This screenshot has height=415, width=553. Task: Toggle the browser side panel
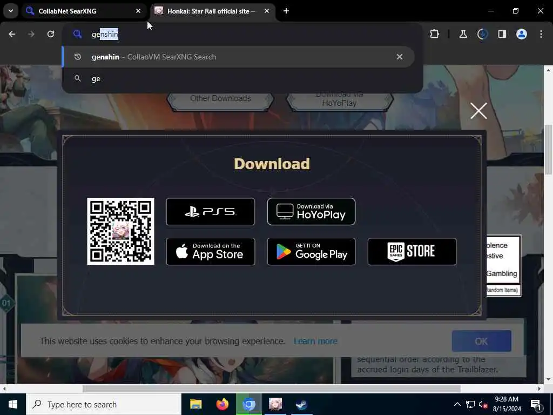(x=502, y=34)
